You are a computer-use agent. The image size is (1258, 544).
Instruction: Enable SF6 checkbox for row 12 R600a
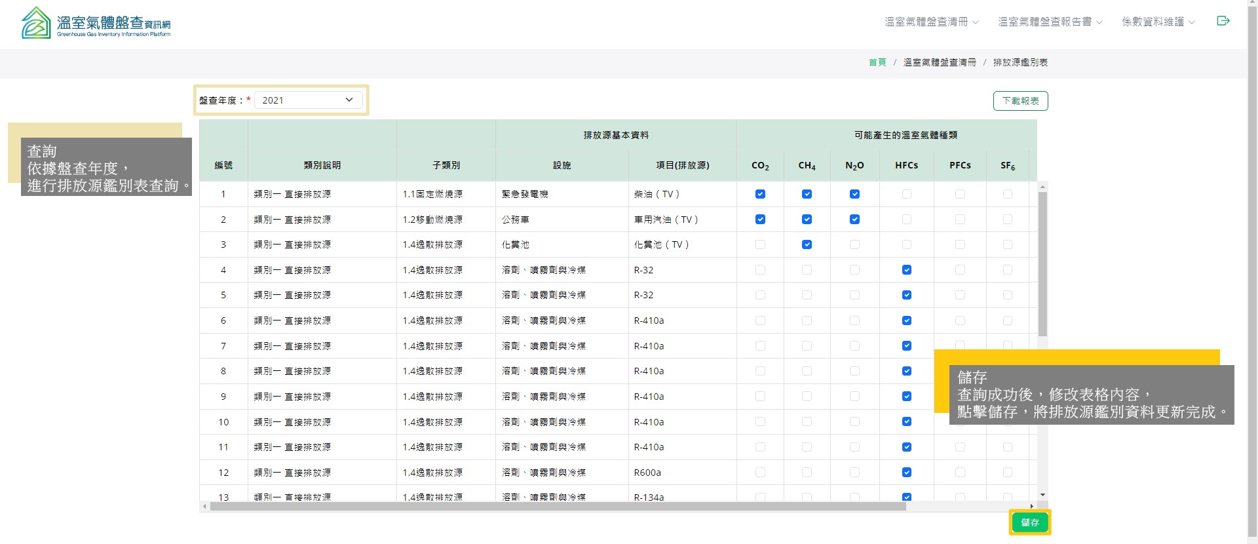click(1008, 473)
